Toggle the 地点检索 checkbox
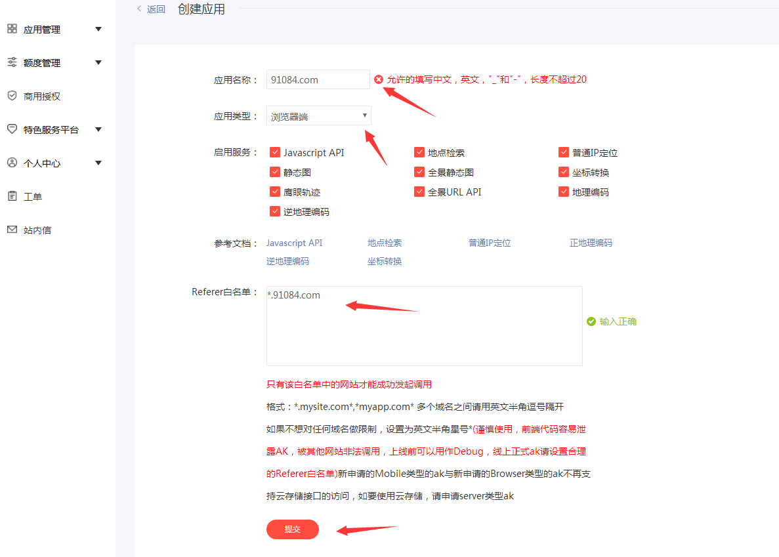779x557 pixels. (419, 152)
